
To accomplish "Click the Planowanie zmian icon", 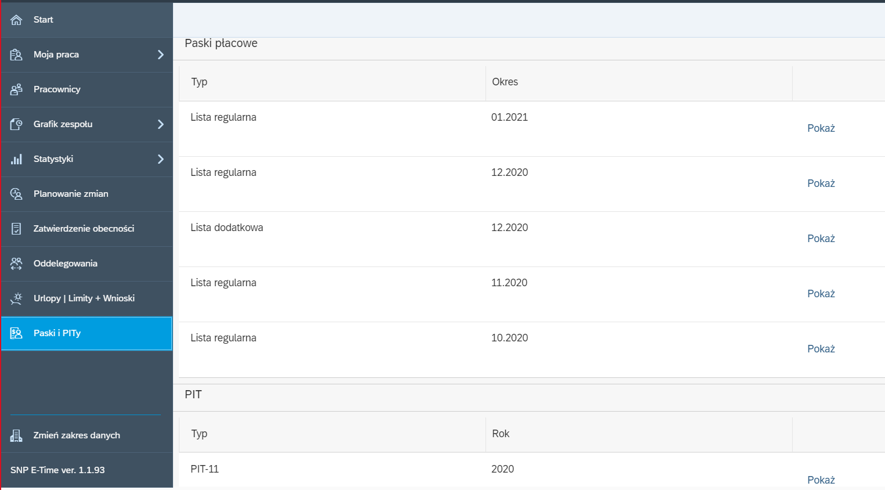I will click(16, 194).
